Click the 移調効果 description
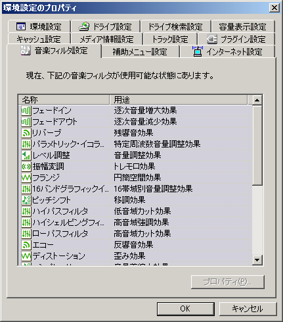This screenshot has width=283, height=322. pos(129,200)
